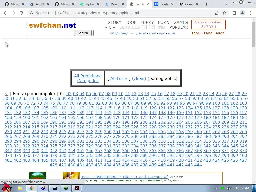Open the SERVICES link
This screenshot has width=256, height=192.
click(130, 27)
